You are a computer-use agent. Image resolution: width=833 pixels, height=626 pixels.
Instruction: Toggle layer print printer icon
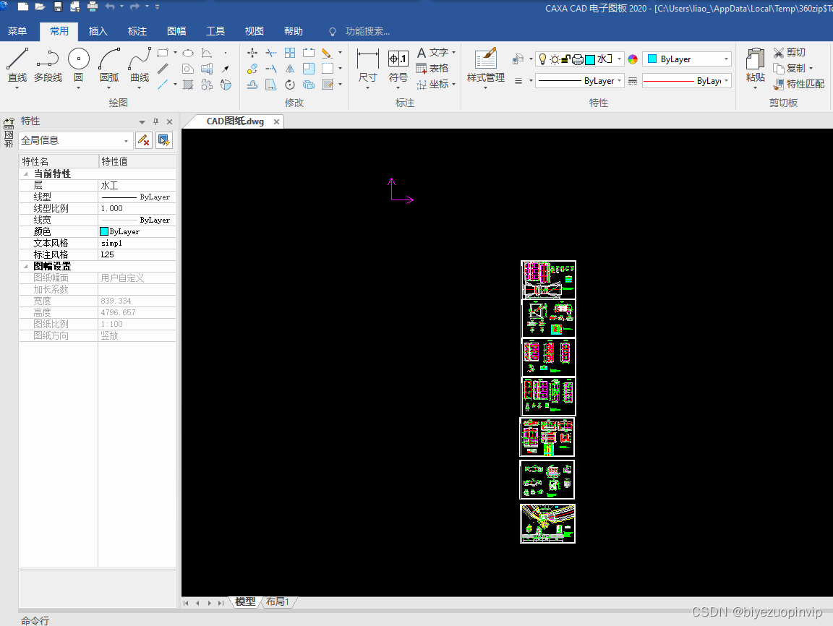point(578,59)
